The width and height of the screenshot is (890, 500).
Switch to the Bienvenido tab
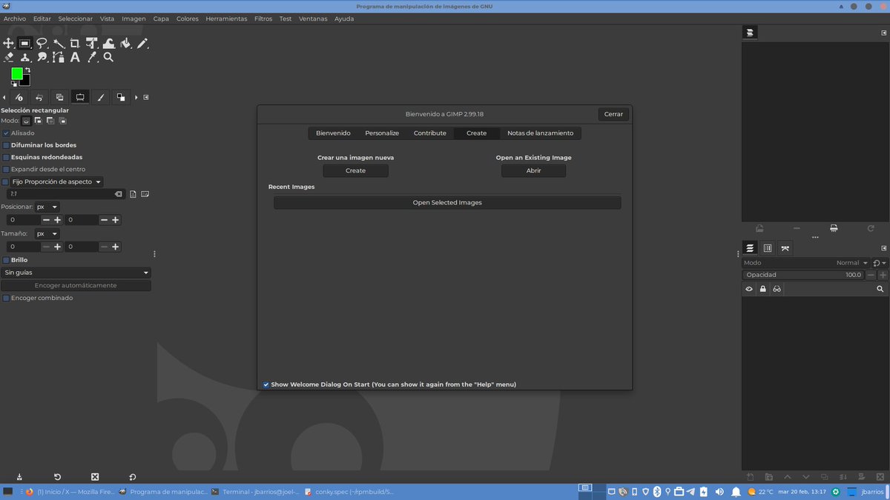coord(333,133)
